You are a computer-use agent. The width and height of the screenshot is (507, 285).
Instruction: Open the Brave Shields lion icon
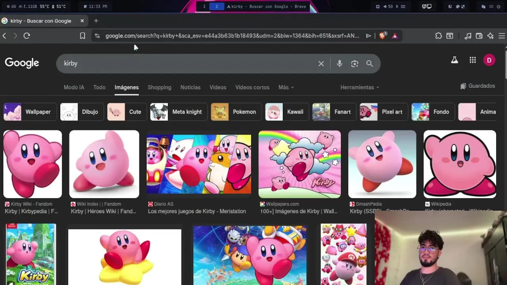382,36
